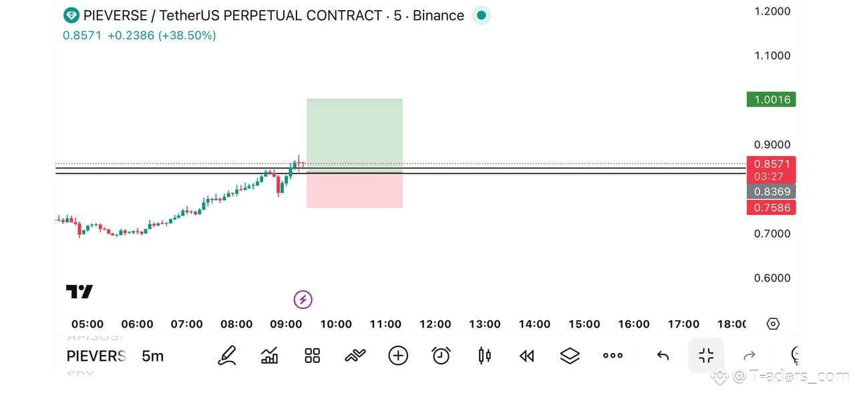Open the compare symbols icon
The image size is (855, 393).
pos(355,356)
